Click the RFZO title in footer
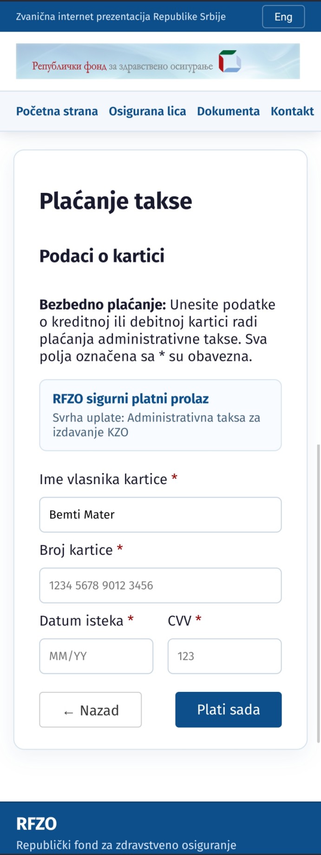The width and height of the screenshot is (321, 855). (36, 824)
